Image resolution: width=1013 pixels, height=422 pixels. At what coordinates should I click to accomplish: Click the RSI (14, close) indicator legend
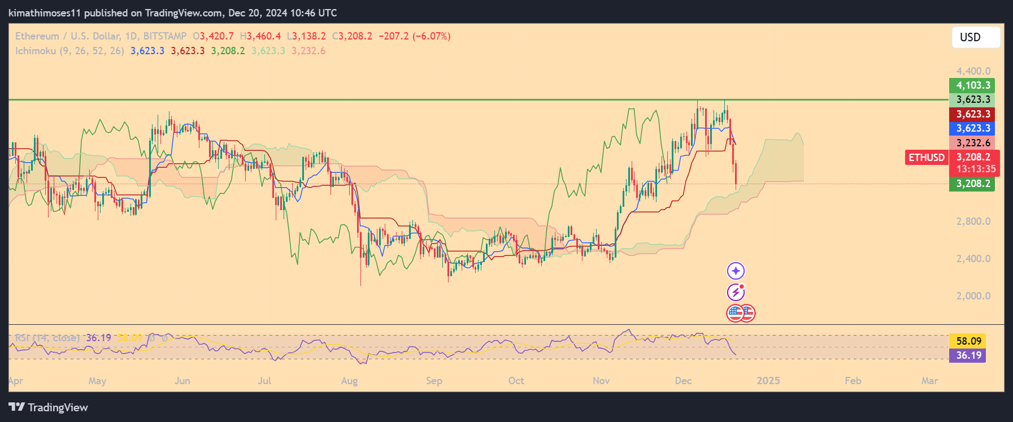click(x=47, y=338)
